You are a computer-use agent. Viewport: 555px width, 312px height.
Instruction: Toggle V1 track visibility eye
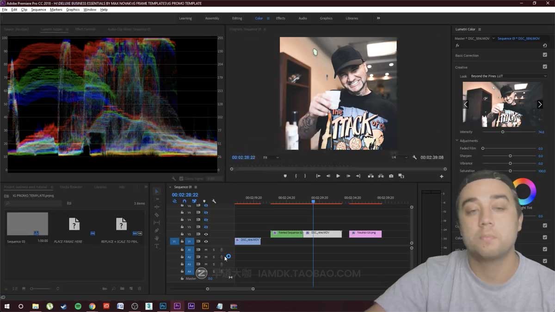[206, 241]
